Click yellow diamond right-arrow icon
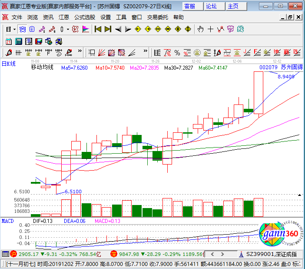The width and height of the screenshot is (305, 269). [x=148, y=29]
